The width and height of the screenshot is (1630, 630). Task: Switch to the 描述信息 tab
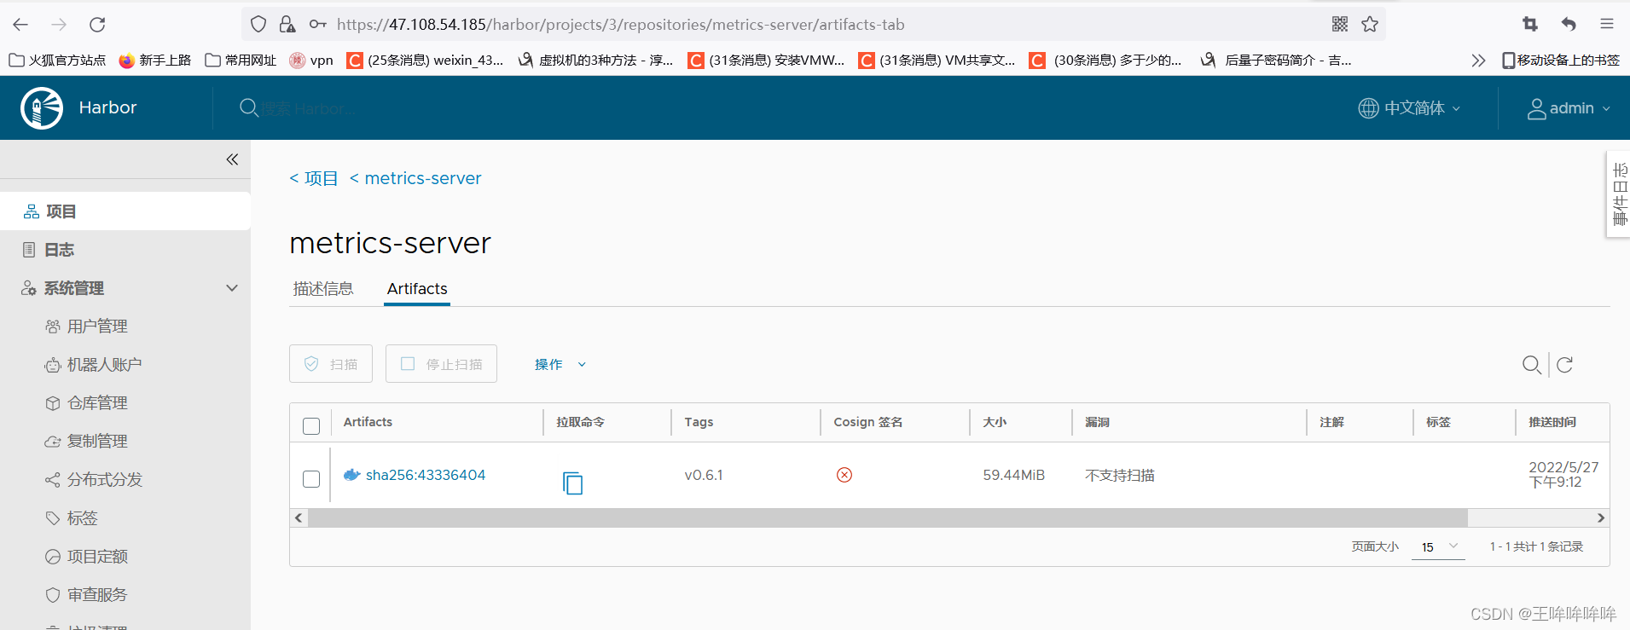(323, 289)
